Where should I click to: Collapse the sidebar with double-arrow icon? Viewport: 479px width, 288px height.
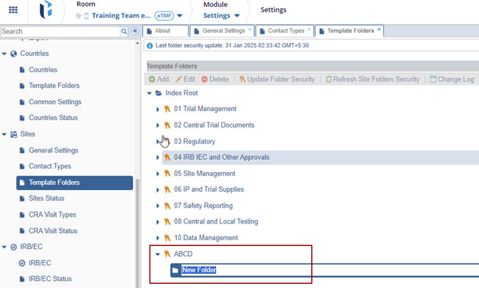tap(135, 32)
